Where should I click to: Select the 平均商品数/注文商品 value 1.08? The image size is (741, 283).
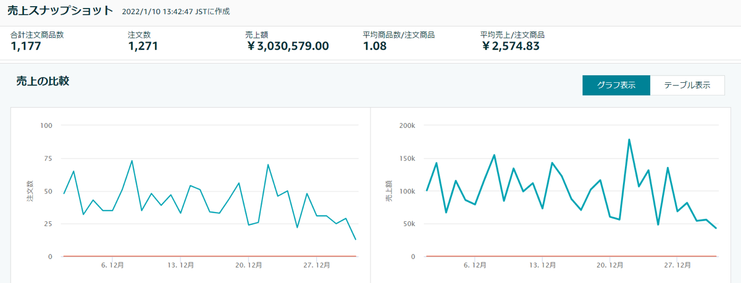pyautogui.click(x=375, y=46)
